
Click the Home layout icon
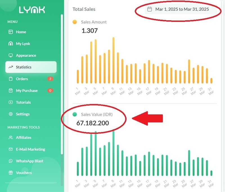coord(11,32)
